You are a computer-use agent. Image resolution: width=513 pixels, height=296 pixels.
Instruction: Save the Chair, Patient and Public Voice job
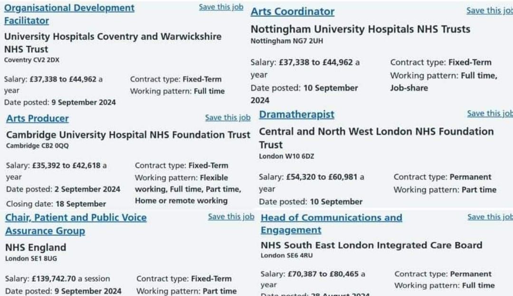click(231, 216)
